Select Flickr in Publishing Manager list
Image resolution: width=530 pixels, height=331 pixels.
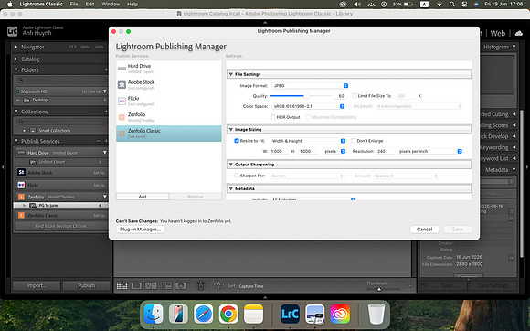(169, 101)
